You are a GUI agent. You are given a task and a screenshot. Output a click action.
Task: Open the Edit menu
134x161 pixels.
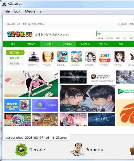(x=17, y=11)
